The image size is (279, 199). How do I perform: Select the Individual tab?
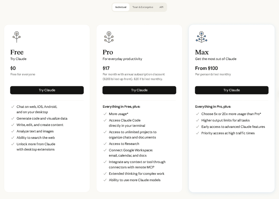121,7
